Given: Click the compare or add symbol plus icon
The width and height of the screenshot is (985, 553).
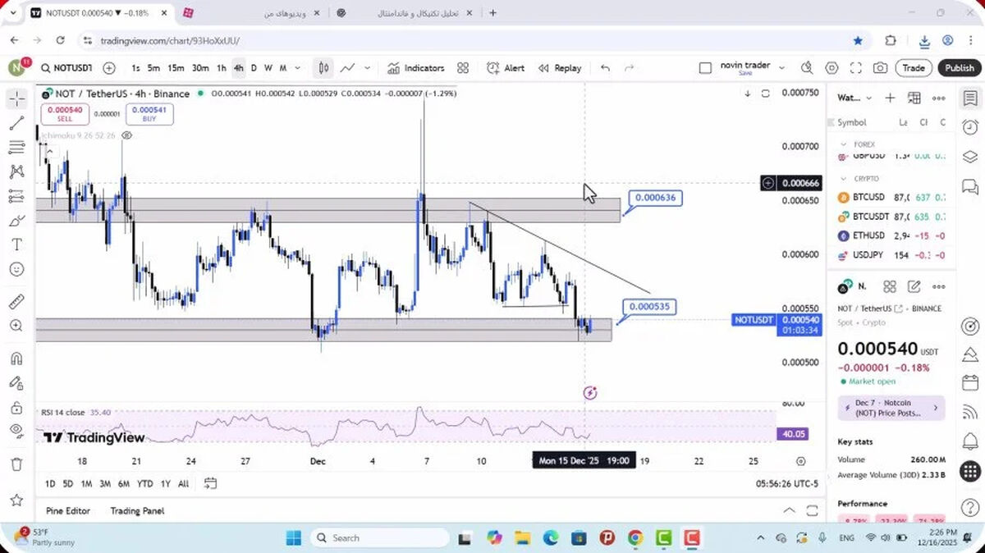Looking at the screenshot, I should (109, 68).
